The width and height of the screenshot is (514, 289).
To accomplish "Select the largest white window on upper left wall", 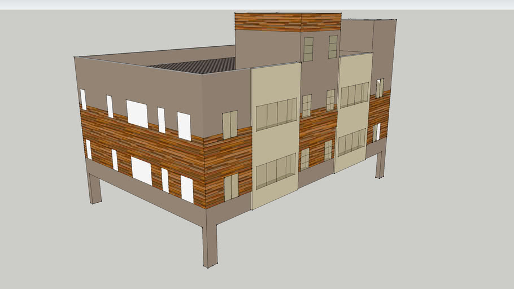I will [x=137, y=113].
